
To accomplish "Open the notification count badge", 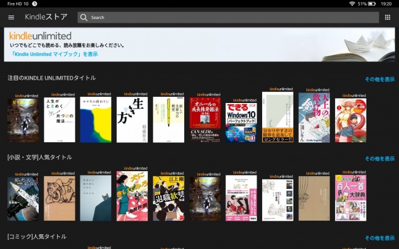I will (34, 4).
